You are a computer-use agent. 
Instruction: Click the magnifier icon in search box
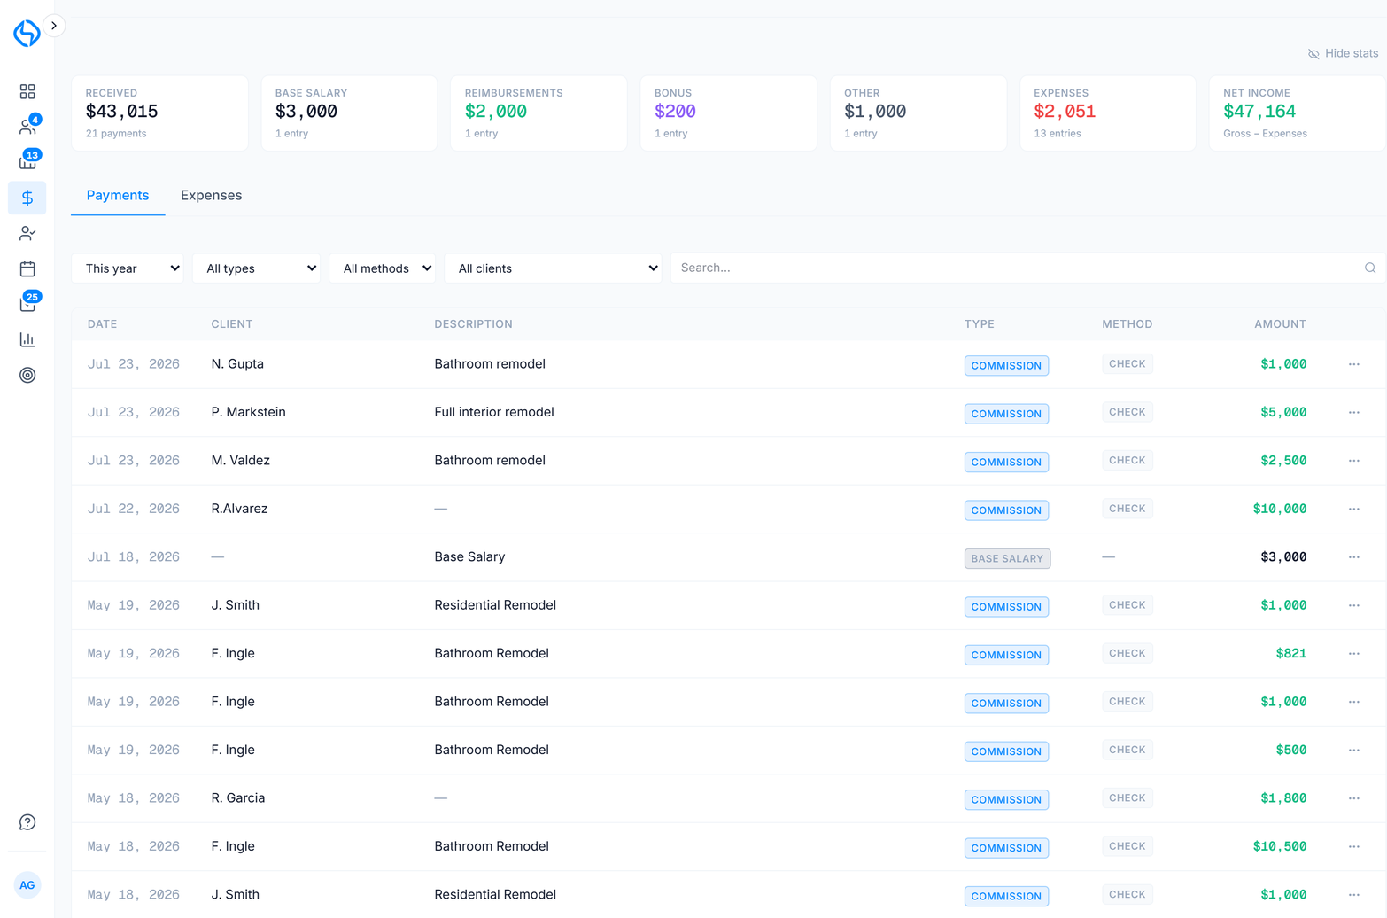pos(1370,268)
